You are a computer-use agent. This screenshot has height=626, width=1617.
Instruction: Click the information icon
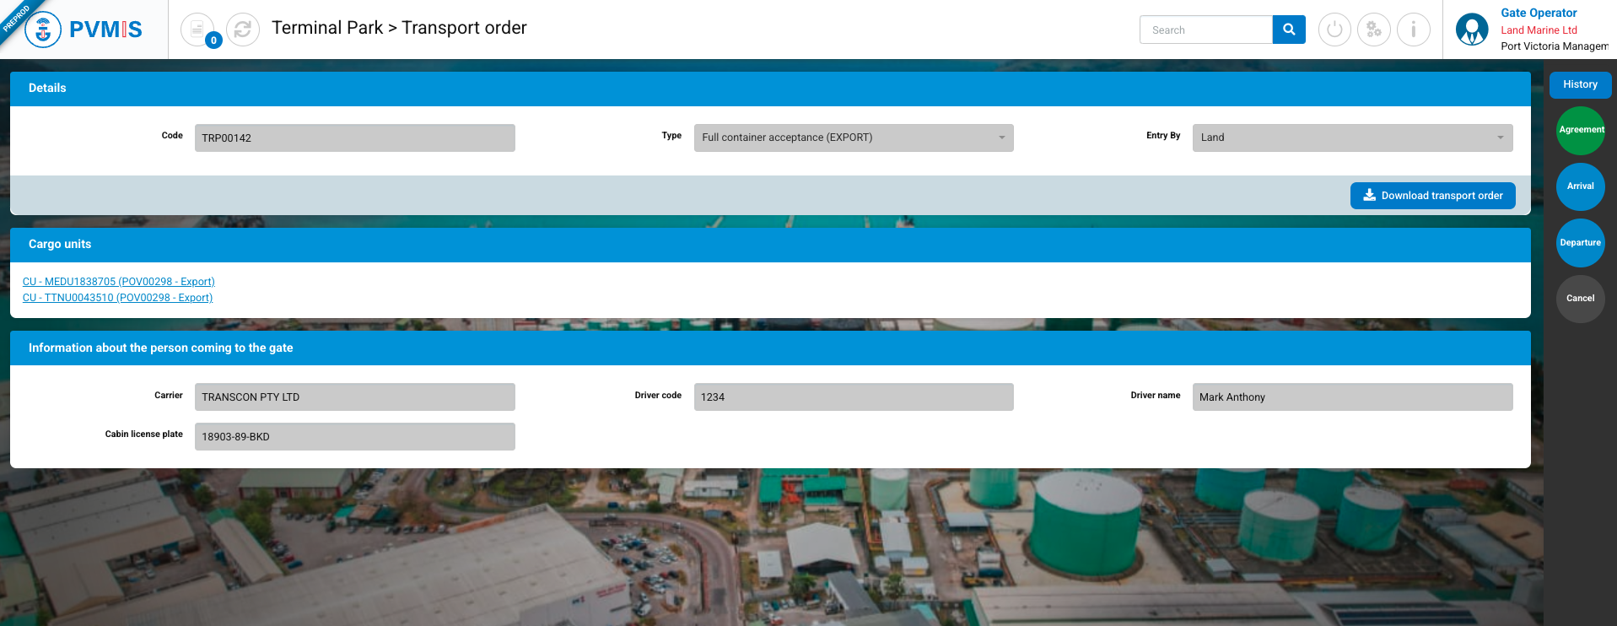(x=1413, y=30)
